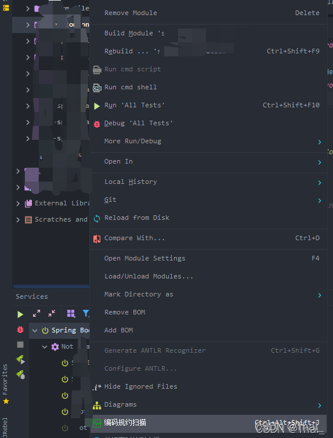Expand the External Libraries tree node
The height and width of the screenshot is (438, 333).
pyautogui.click(x=18, y=204)
